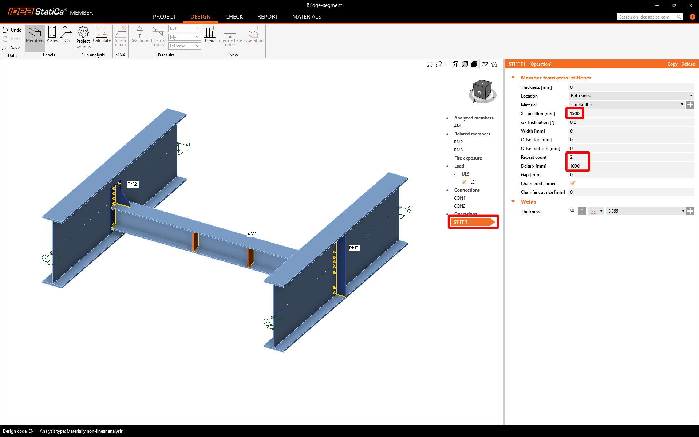Open the MATERIALS tab

(x=307, y=17)
